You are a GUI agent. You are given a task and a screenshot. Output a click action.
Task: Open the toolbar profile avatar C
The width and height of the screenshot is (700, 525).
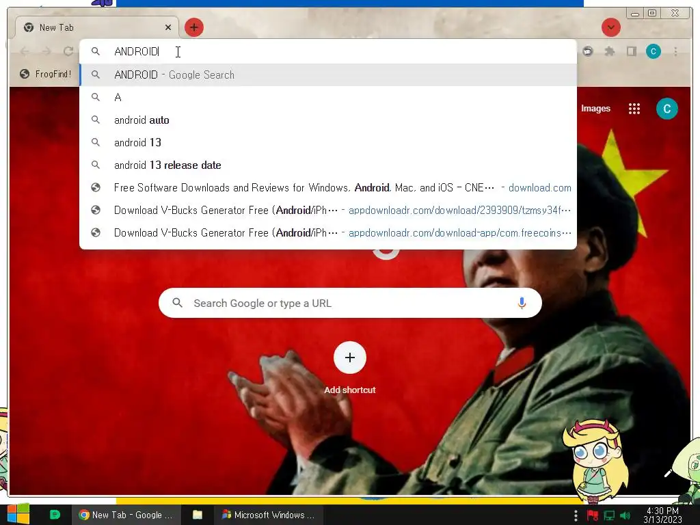(653, 51)
